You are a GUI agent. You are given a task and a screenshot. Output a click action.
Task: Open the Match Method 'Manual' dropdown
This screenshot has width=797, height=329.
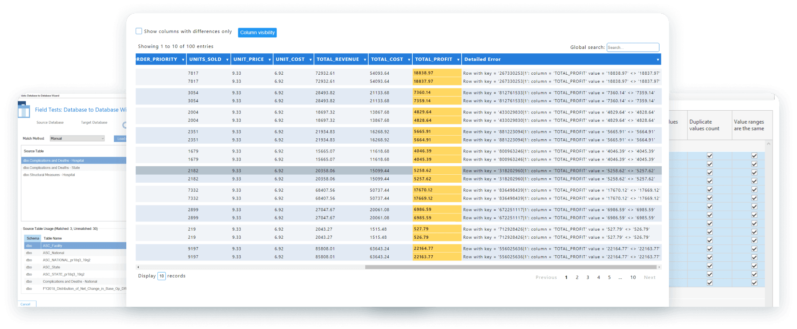pos(77,138)
